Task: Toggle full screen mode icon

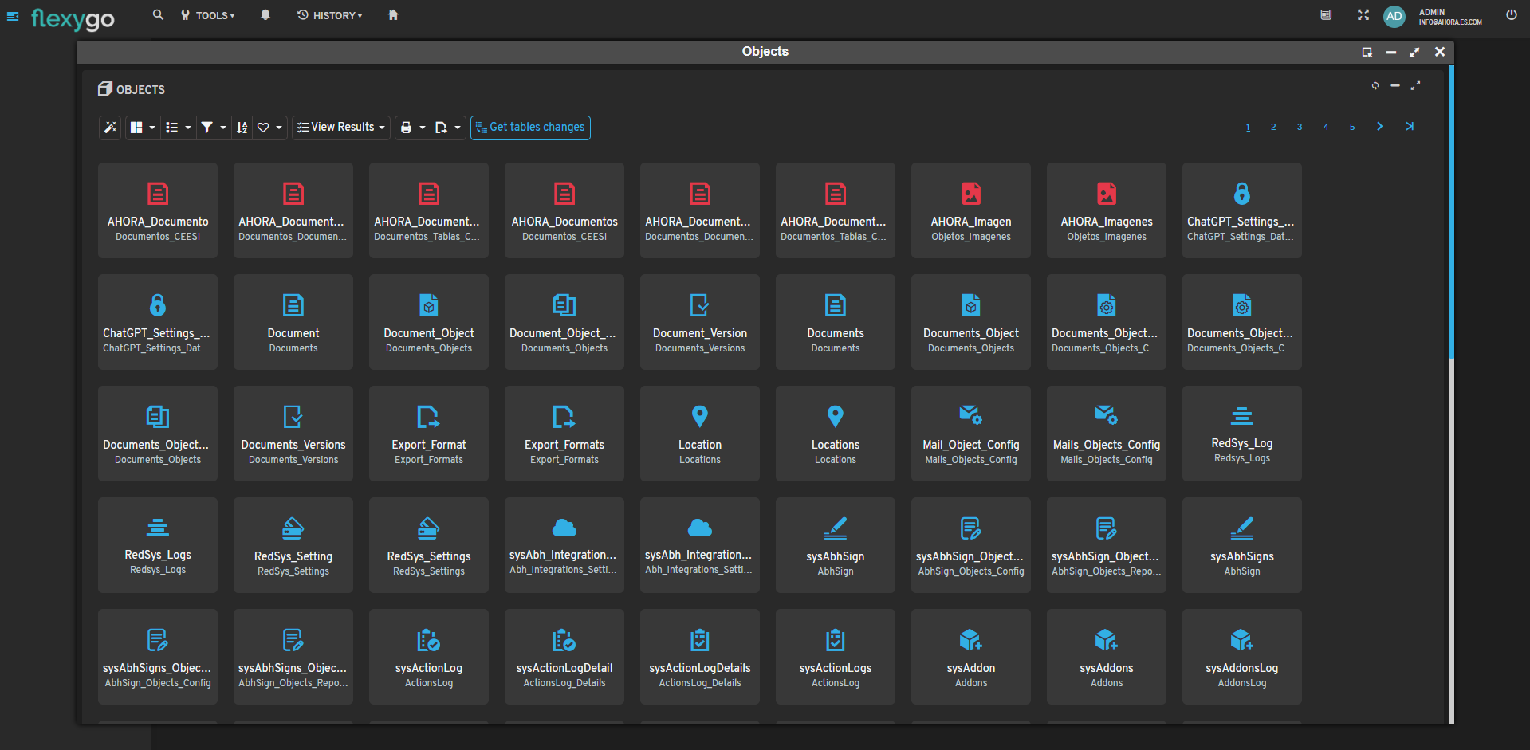Action: [1363, 15]
